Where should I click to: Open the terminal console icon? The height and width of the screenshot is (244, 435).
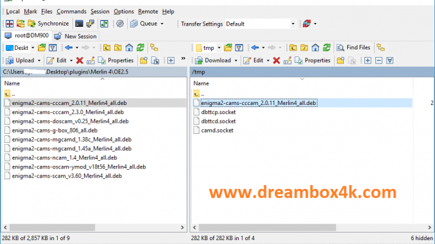tap(79, 24)
